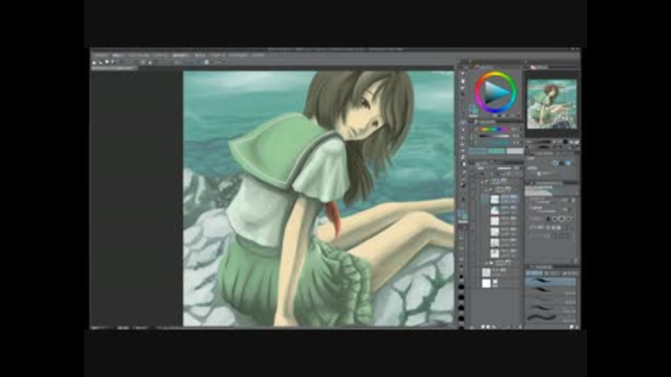Select the second anti-aliasing circle option in tool property
Viewport: 671px width, 377px height.
(556, 219)
